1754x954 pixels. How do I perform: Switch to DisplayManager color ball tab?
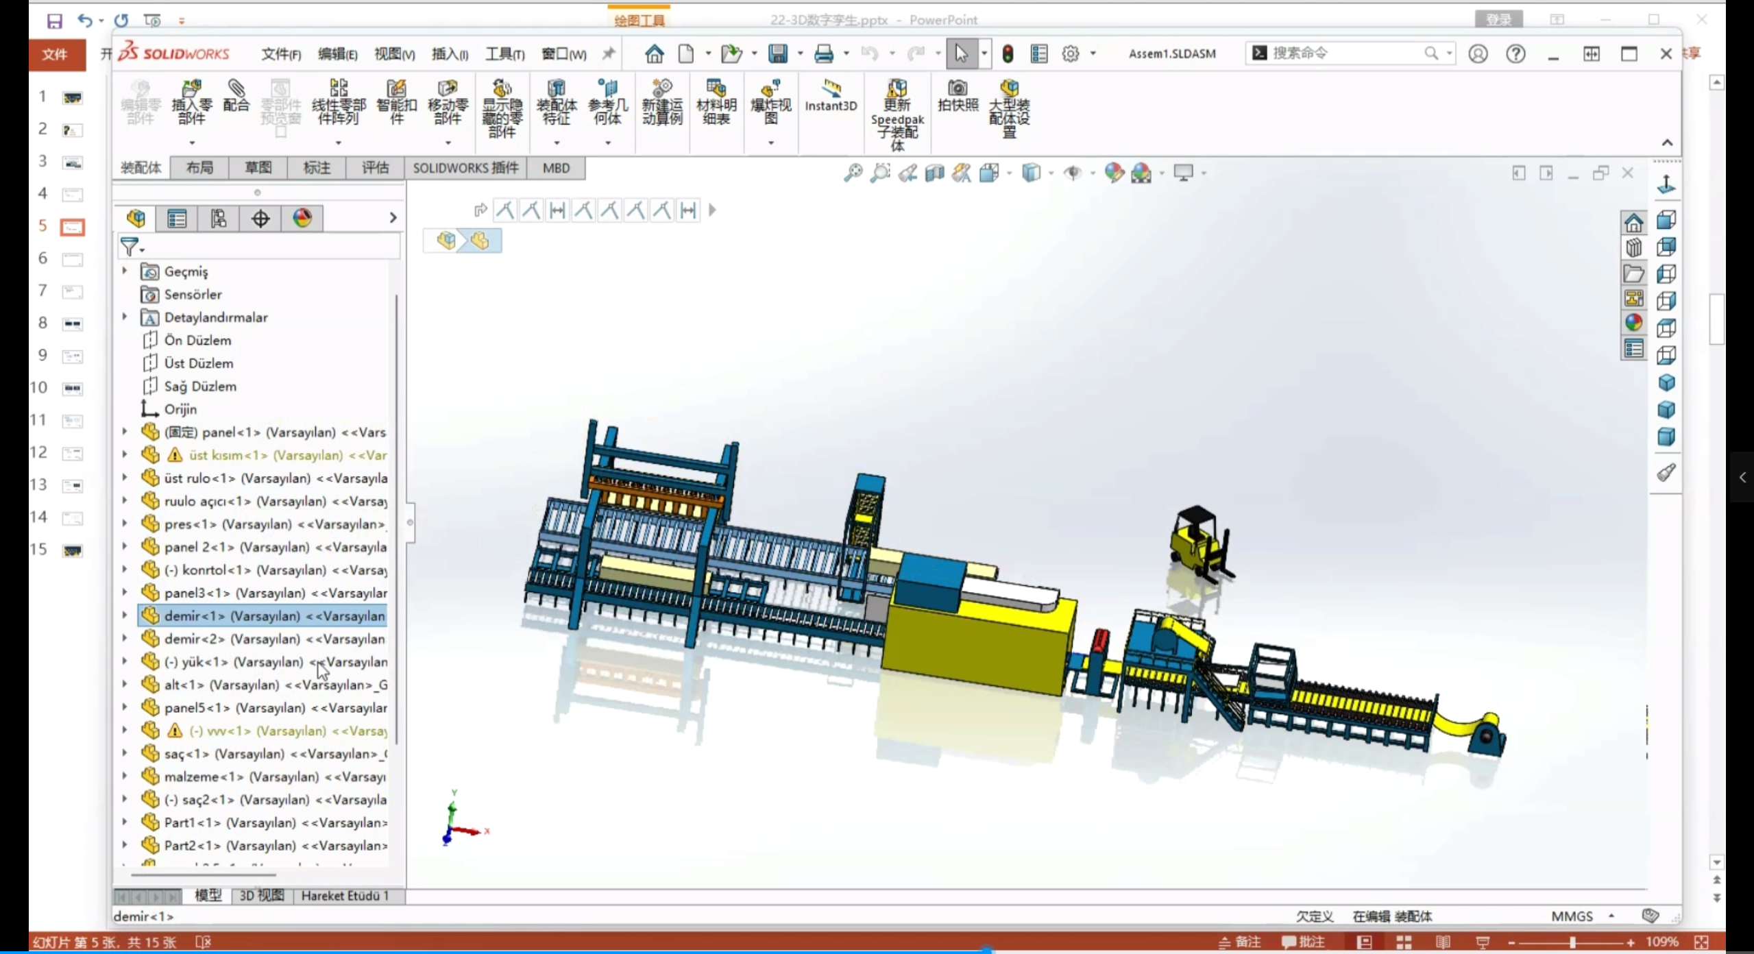[302, 219]
